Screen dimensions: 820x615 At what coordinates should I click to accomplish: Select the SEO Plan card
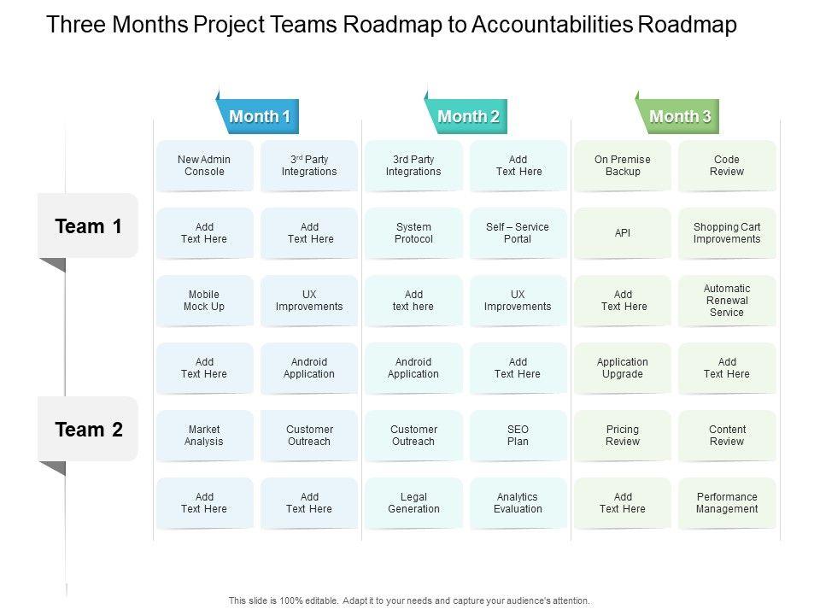click(518, 436)
